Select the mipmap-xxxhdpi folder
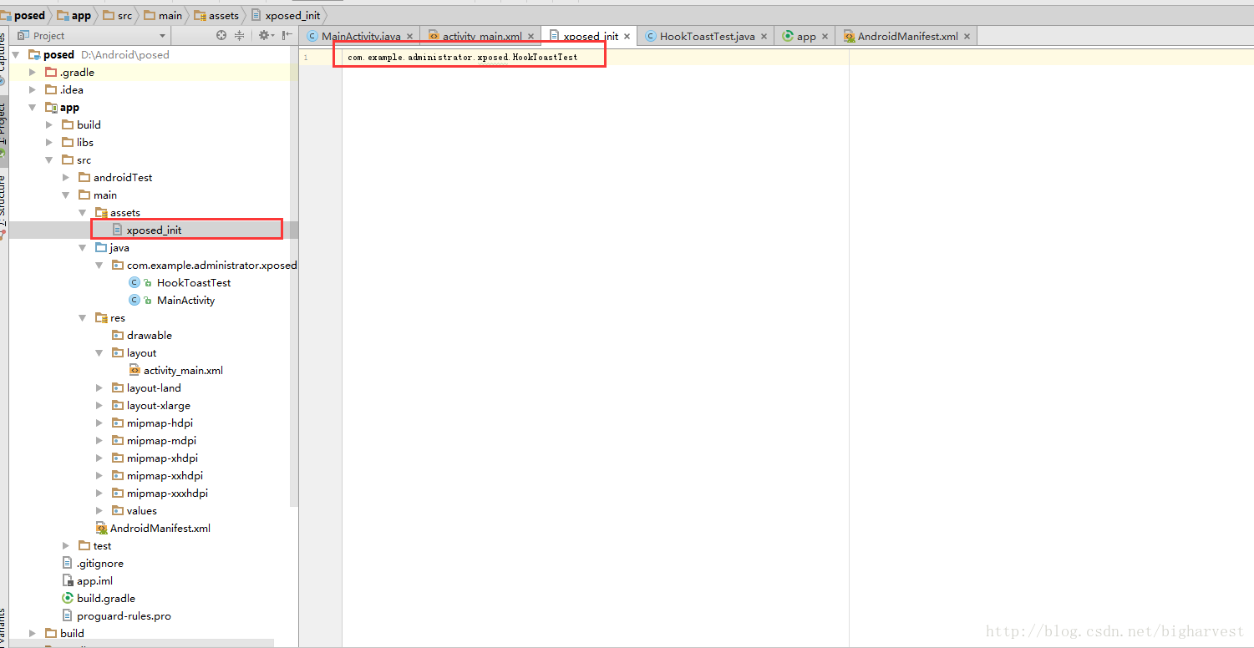1254x648 pixels. (167, 493)
